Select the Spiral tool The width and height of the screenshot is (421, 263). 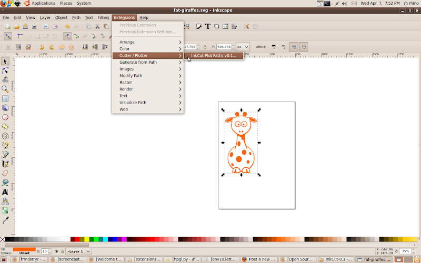(5, 136)
